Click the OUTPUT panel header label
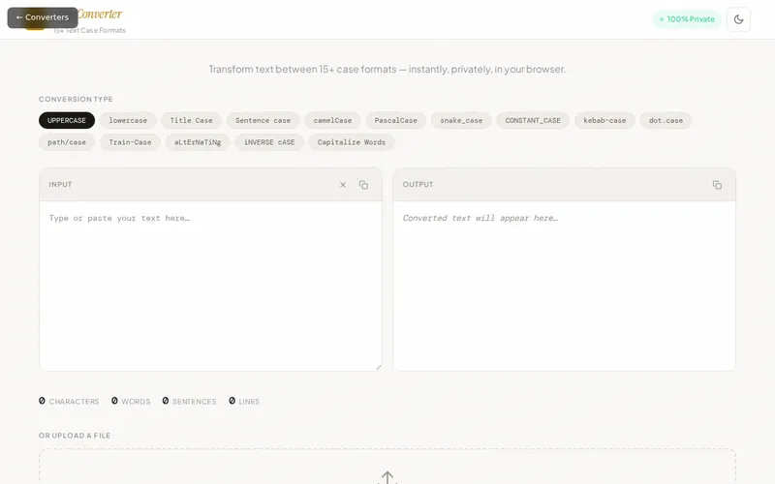Screen dimensions: 775x484 click(418, 185)
